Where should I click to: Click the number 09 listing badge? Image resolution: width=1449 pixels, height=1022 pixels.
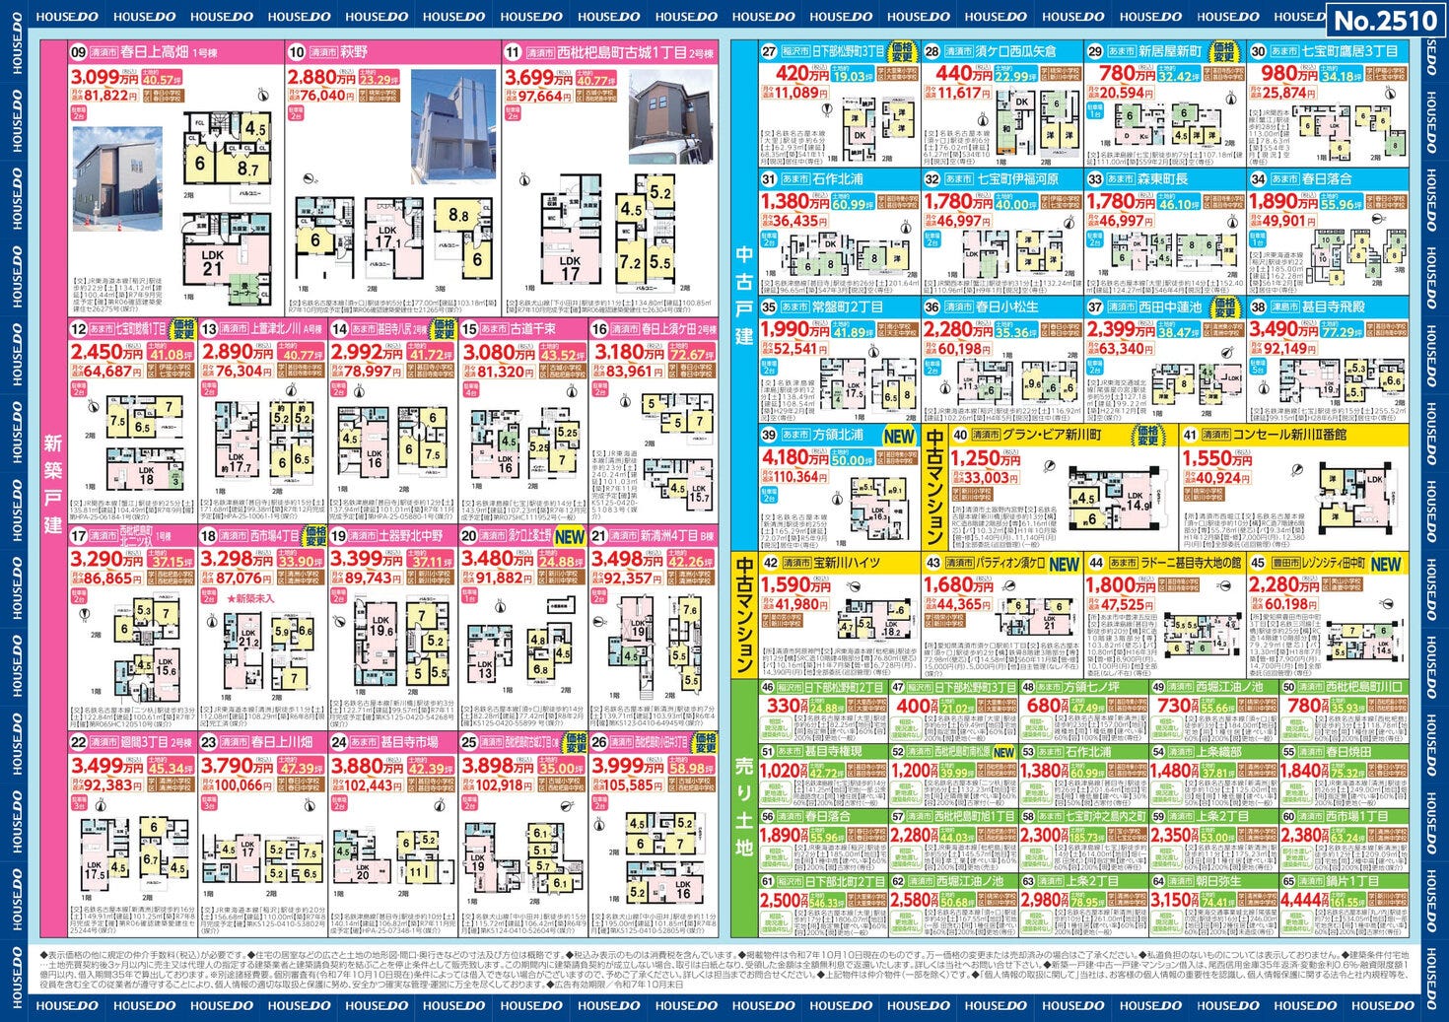tap(79, 53)
